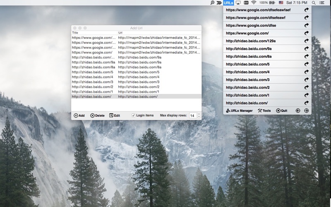Click share arrow next to zhidao.baidu.com/129a
This screenshot has width=331, height=207.
coord(306,41)
